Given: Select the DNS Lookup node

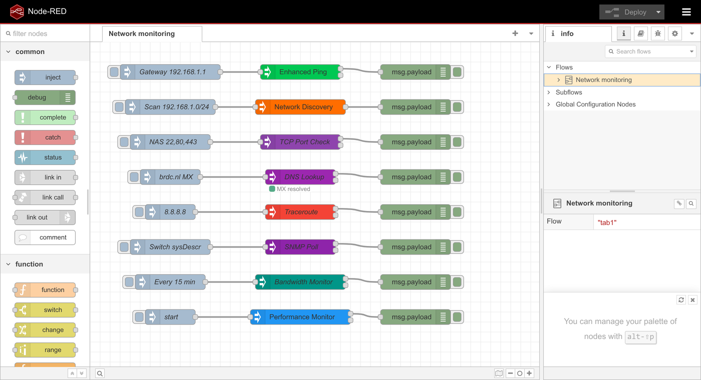Looking at the screenshot, I should point(300,177).
